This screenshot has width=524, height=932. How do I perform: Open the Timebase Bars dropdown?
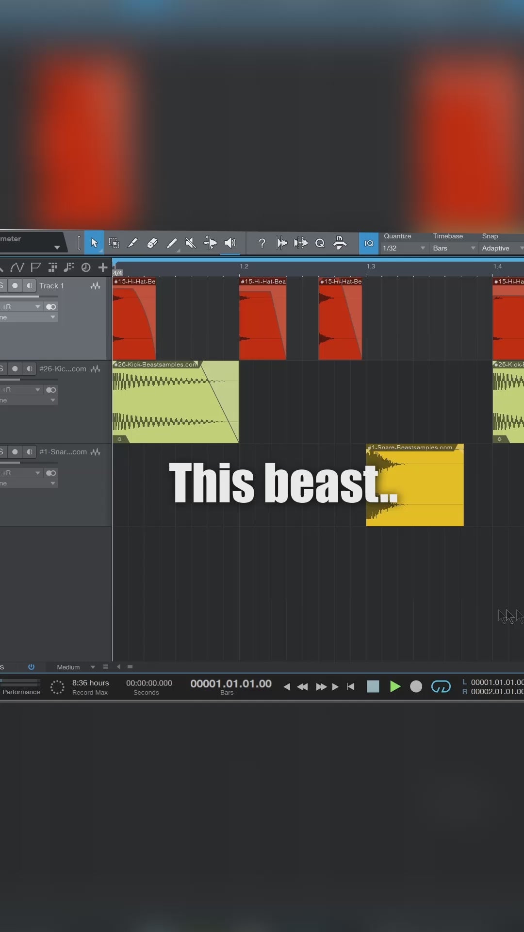(454, 248)
